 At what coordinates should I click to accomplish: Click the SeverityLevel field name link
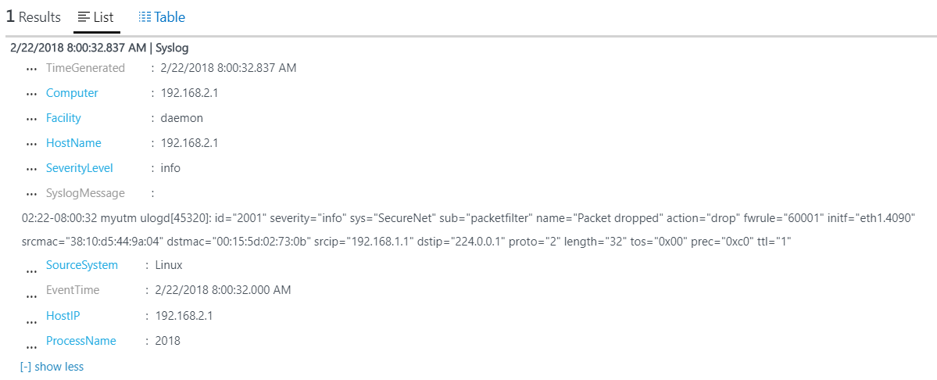80,168
